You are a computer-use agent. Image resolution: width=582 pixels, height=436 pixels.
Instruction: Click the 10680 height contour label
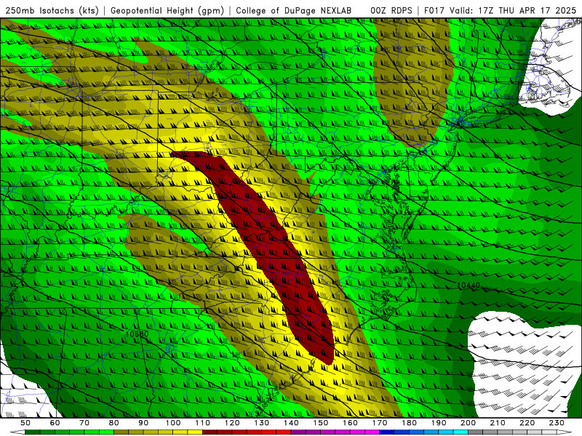point(137,334)
